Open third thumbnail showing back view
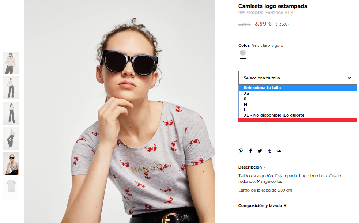This screenshot has width=359, height=223. click(11, 113)
